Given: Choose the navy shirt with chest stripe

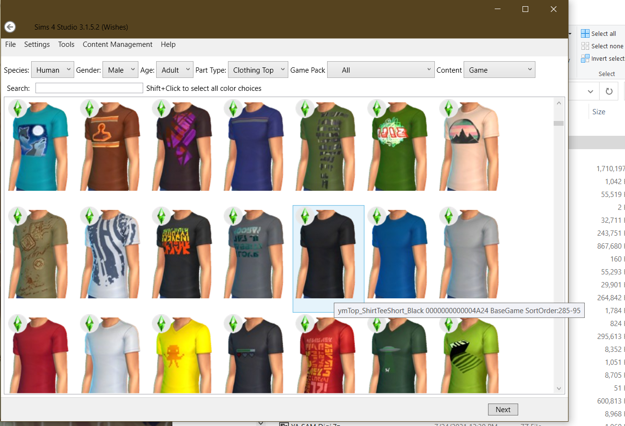Looking at the screenshot, I should click(254, 145).
